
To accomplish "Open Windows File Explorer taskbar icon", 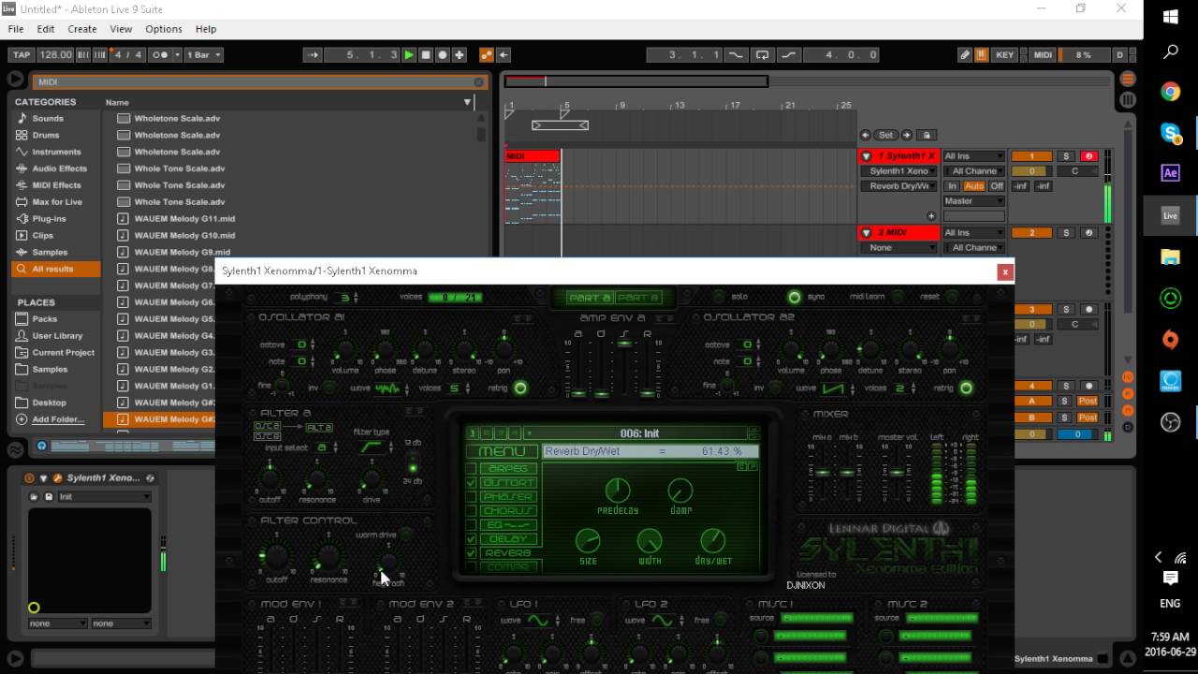I will [1170, 256].
